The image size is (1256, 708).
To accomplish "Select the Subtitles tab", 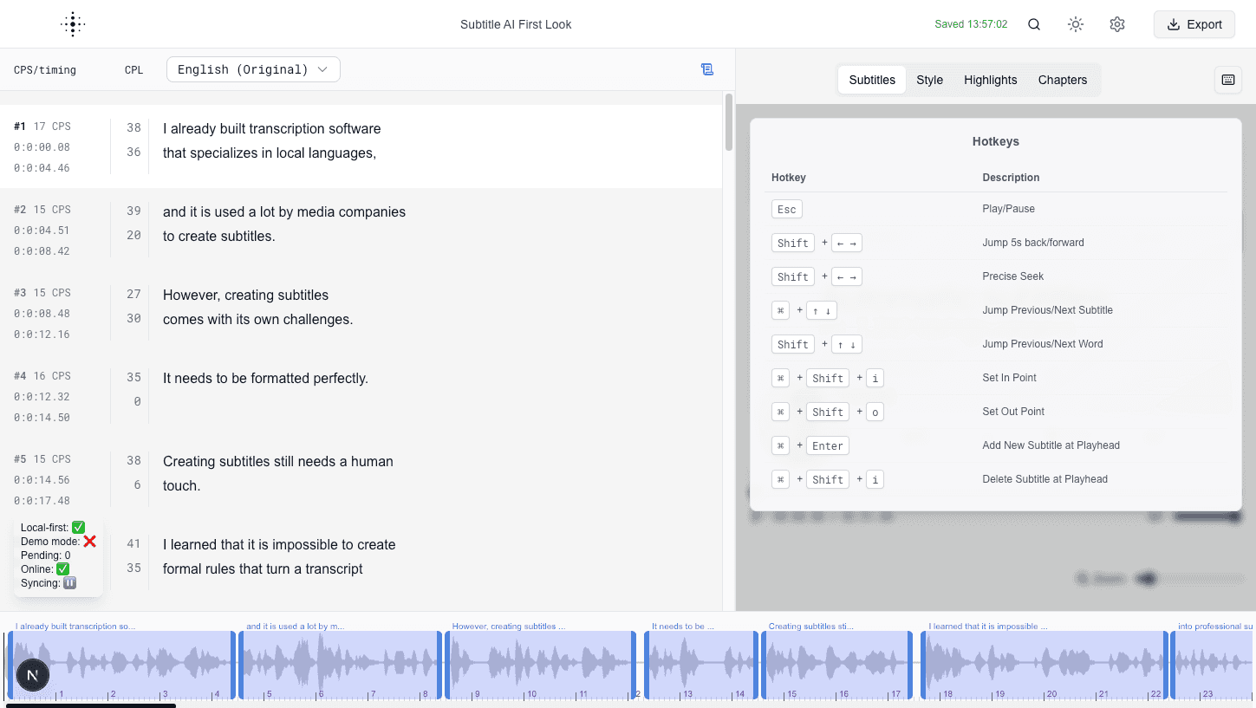I will tap(872, 80).
